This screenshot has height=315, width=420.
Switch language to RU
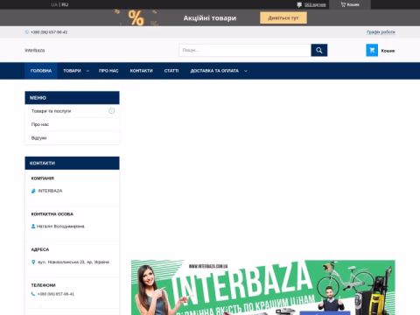click(65, 4)
